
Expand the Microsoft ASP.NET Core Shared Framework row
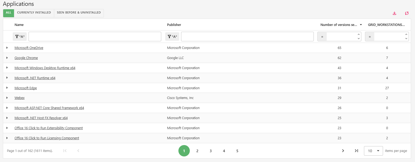7,108
